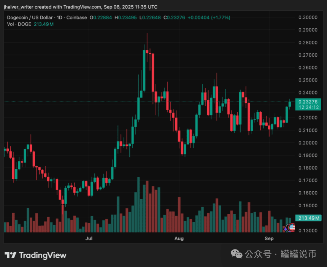The width and height of the screenshot is (327, 267).
Task: Click the change value +0.00404 (+1.77%)
Action: coord(209,17)
